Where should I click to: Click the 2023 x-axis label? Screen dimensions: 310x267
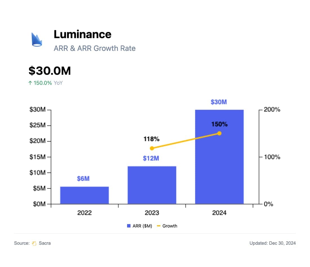152,213
